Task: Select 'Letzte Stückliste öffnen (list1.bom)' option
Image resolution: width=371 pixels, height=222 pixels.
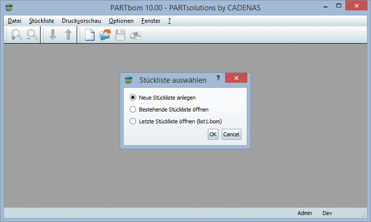Action: [132, 121]
